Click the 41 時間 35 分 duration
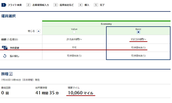 [x=47, y=93]
